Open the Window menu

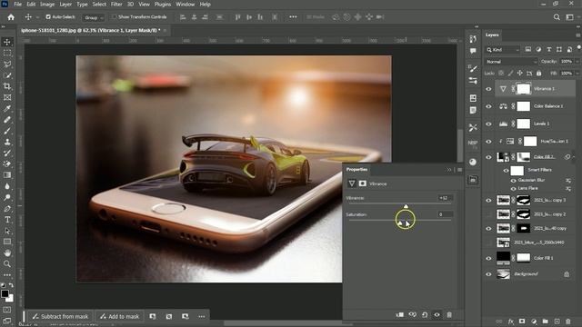click(x=185, y=5)
